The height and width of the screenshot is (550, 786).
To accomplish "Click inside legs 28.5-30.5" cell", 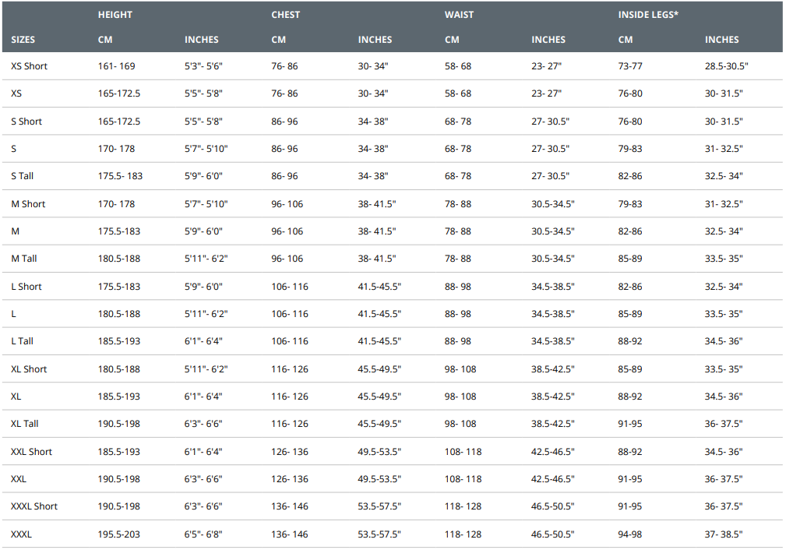I will (726, 66).
